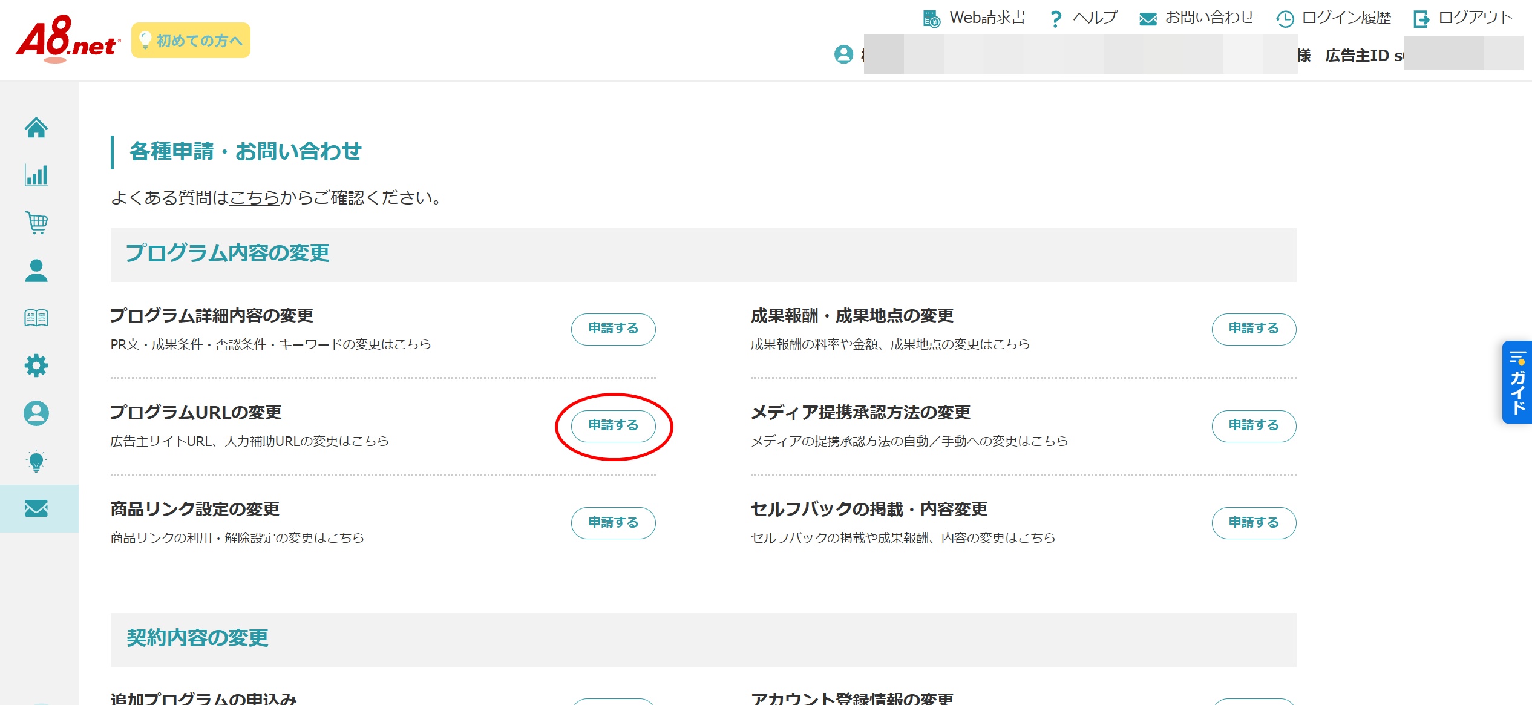The height and width of the screenshot is (705, 1532).
Task: Click 申請する for セルフバックの掲載・内容変更
Action: tap(1254, 523)
